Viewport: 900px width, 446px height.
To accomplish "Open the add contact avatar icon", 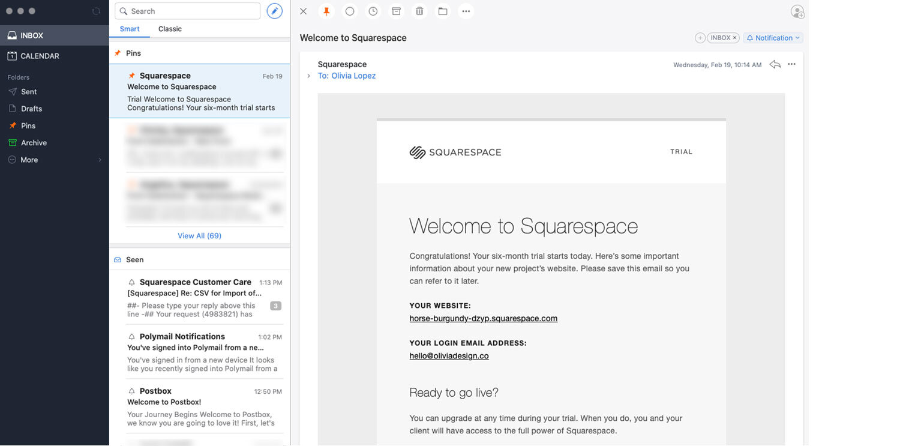I will point(797,11).
